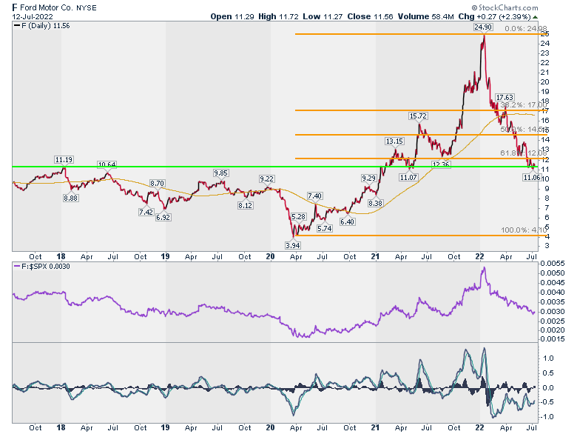Click the 9.29 price label

click(x=368, y=178)
